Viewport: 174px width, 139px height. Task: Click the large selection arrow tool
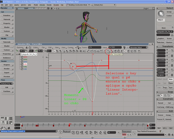point(161,13)
